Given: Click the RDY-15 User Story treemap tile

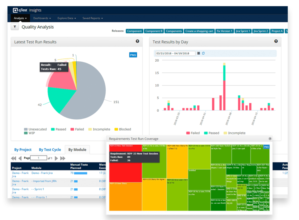Looking at the screenshot, I should tap(126, 197).
